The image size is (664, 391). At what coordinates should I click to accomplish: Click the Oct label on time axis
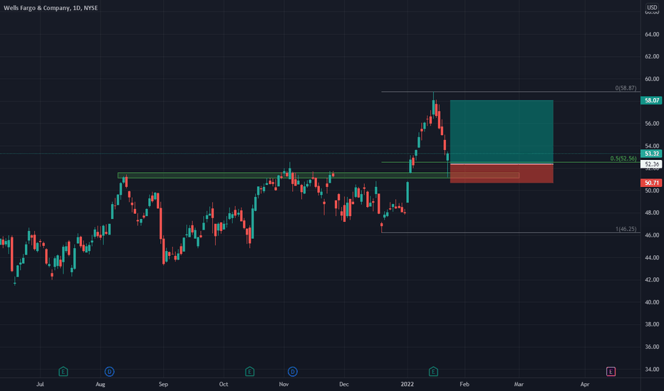tap(224, 384)
